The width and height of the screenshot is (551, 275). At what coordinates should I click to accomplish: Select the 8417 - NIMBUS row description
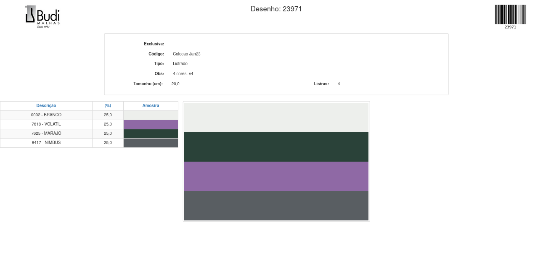(46, 143)
